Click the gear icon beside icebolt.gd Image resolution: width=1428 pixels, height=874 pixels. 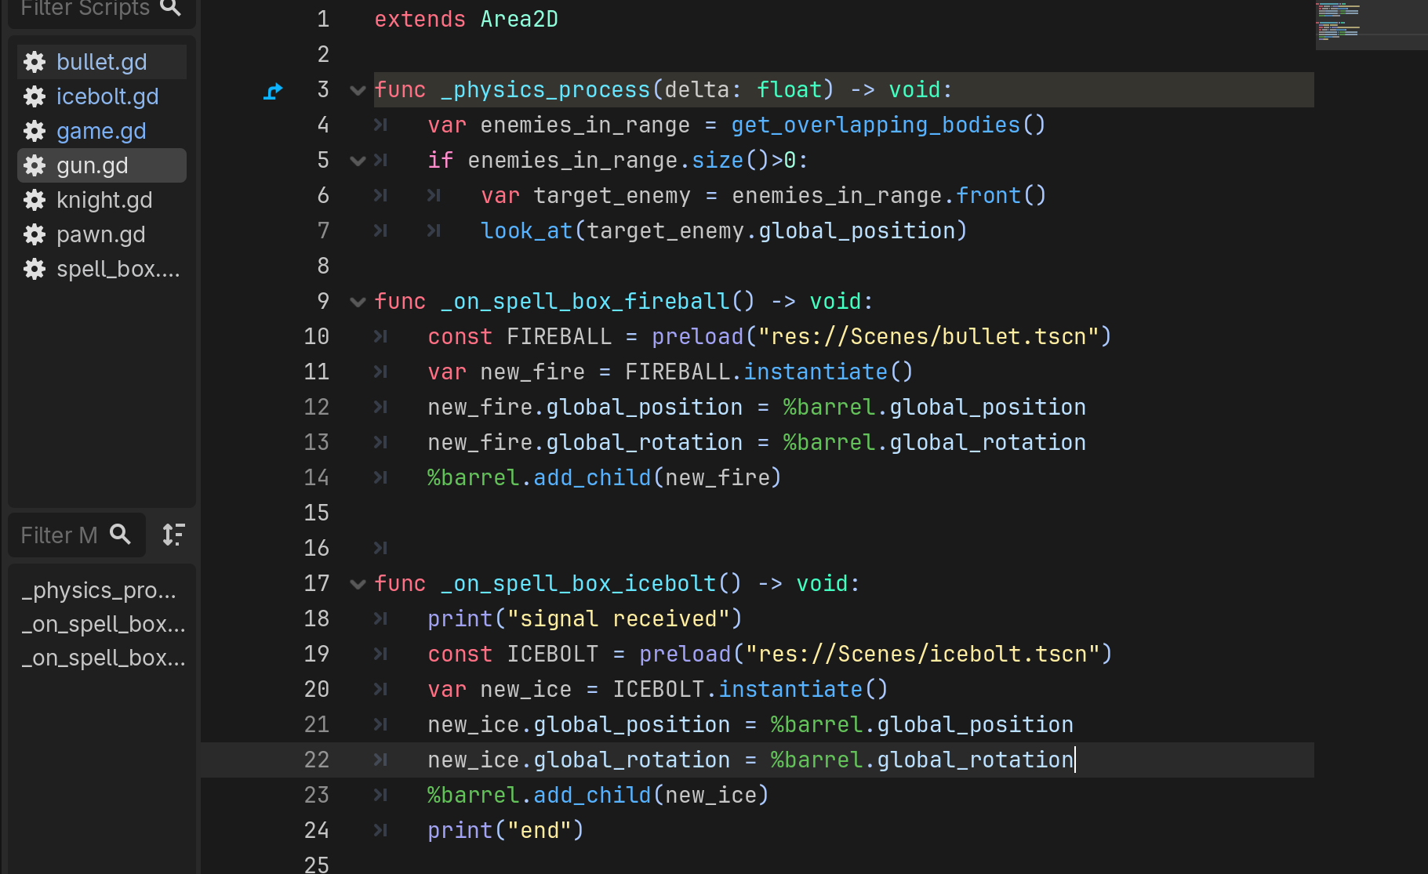35,96
